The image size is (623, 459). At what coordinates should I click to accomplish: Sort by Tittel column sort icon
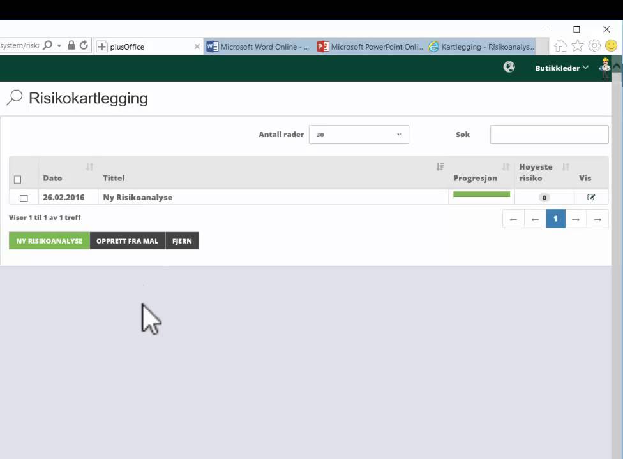point(440,167)
